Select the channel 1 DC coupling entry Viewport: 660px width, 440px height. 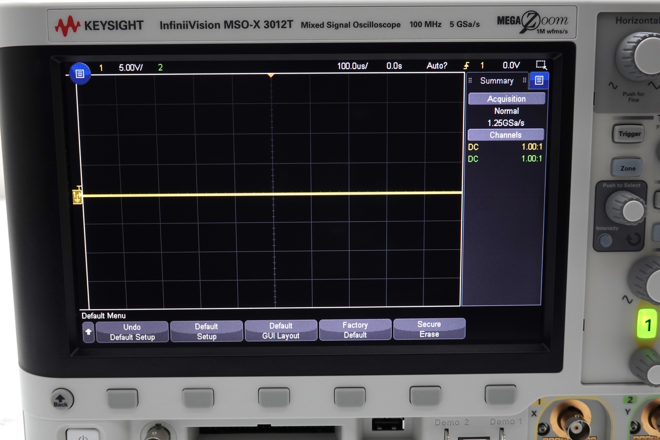pyautogui.click(x=473, y=147)
